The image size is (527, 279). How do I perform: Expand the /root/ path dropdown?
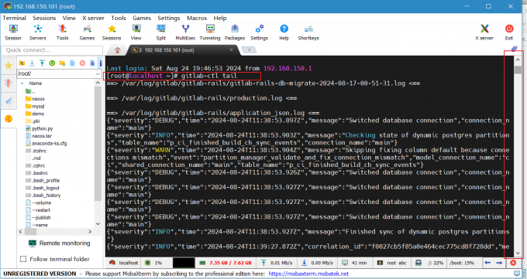(x=98, y=73)
